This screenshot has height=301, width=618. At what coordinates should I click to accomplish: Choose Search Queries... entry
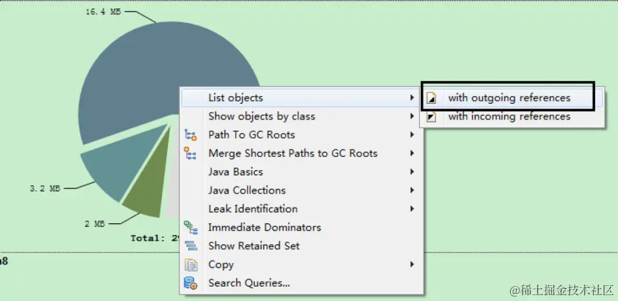(300, 283)
